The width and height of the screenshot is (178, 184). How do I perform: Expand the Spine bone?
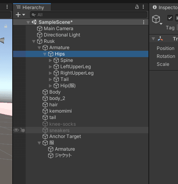tap(50, 60)
